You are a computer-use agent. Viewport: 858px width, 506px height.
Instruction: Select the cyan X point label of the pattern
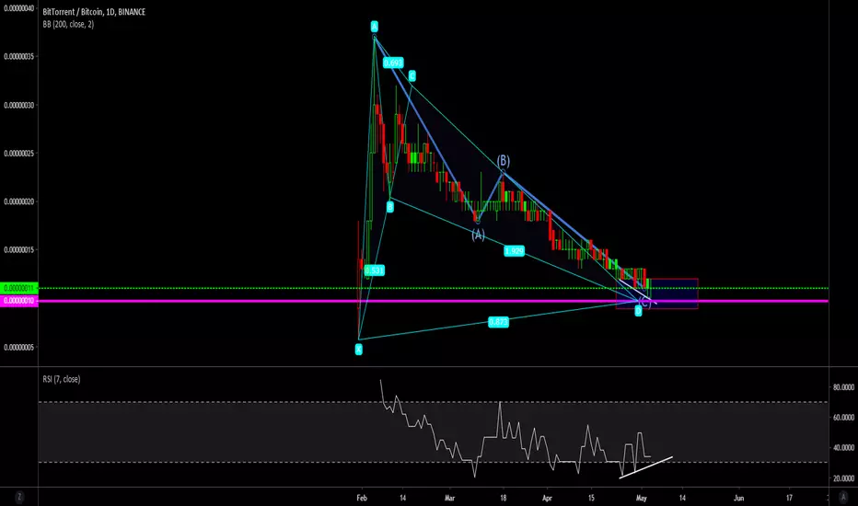(358, 349)
